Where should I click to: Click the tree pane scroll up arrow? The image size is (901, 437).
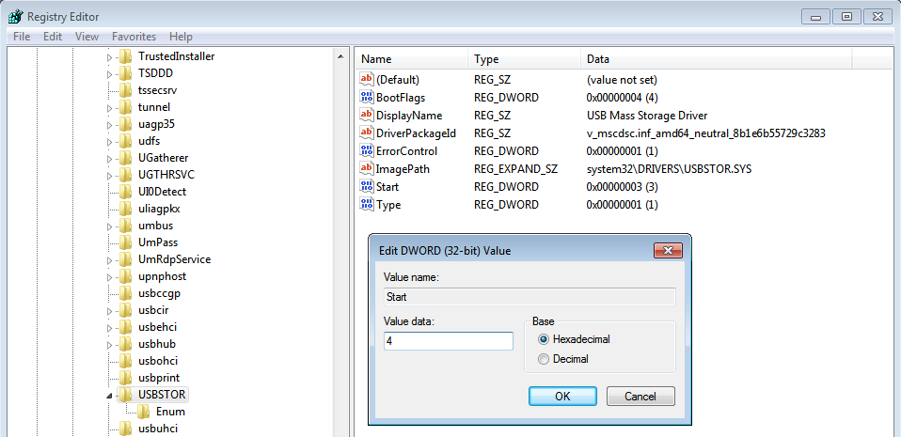pos(340,57)
